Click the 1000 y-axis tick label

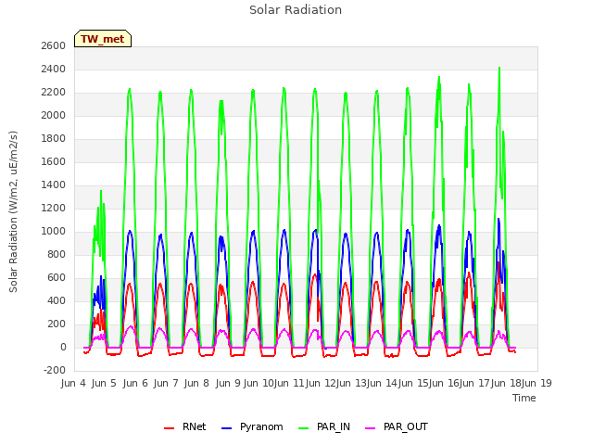[54, 231]
